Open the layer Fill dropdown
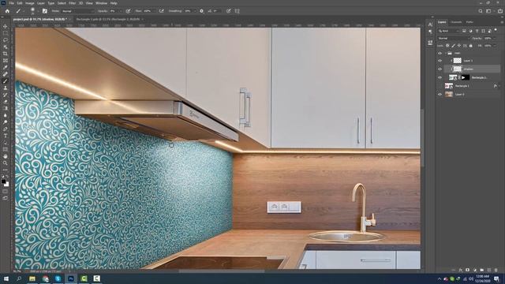The width and height of the screenshot is (505, 284). coord(495,46)
